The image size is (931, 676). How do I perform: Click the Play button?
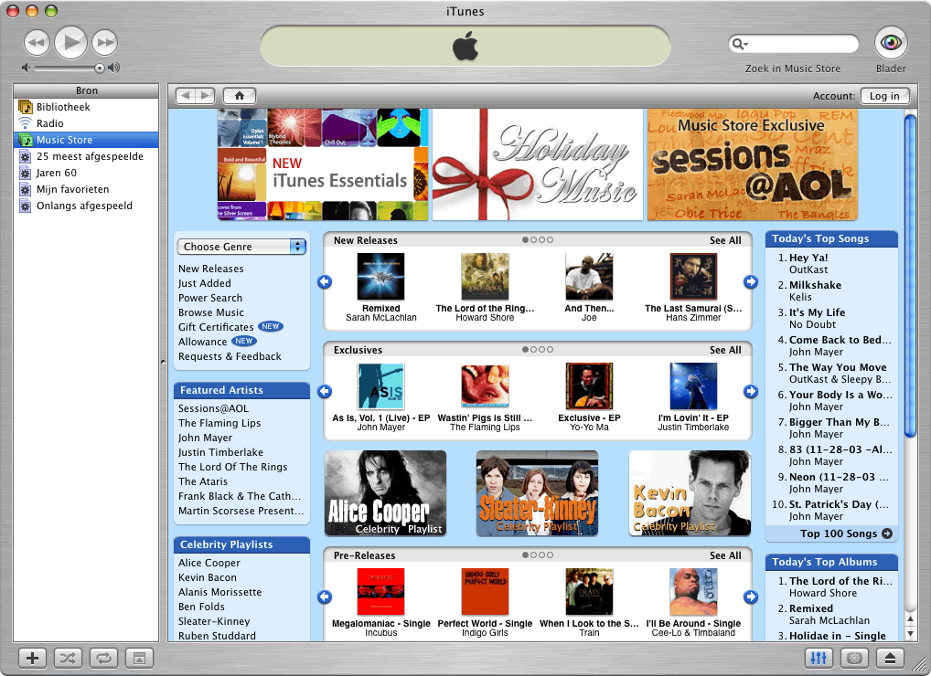[x=70, y=42]
